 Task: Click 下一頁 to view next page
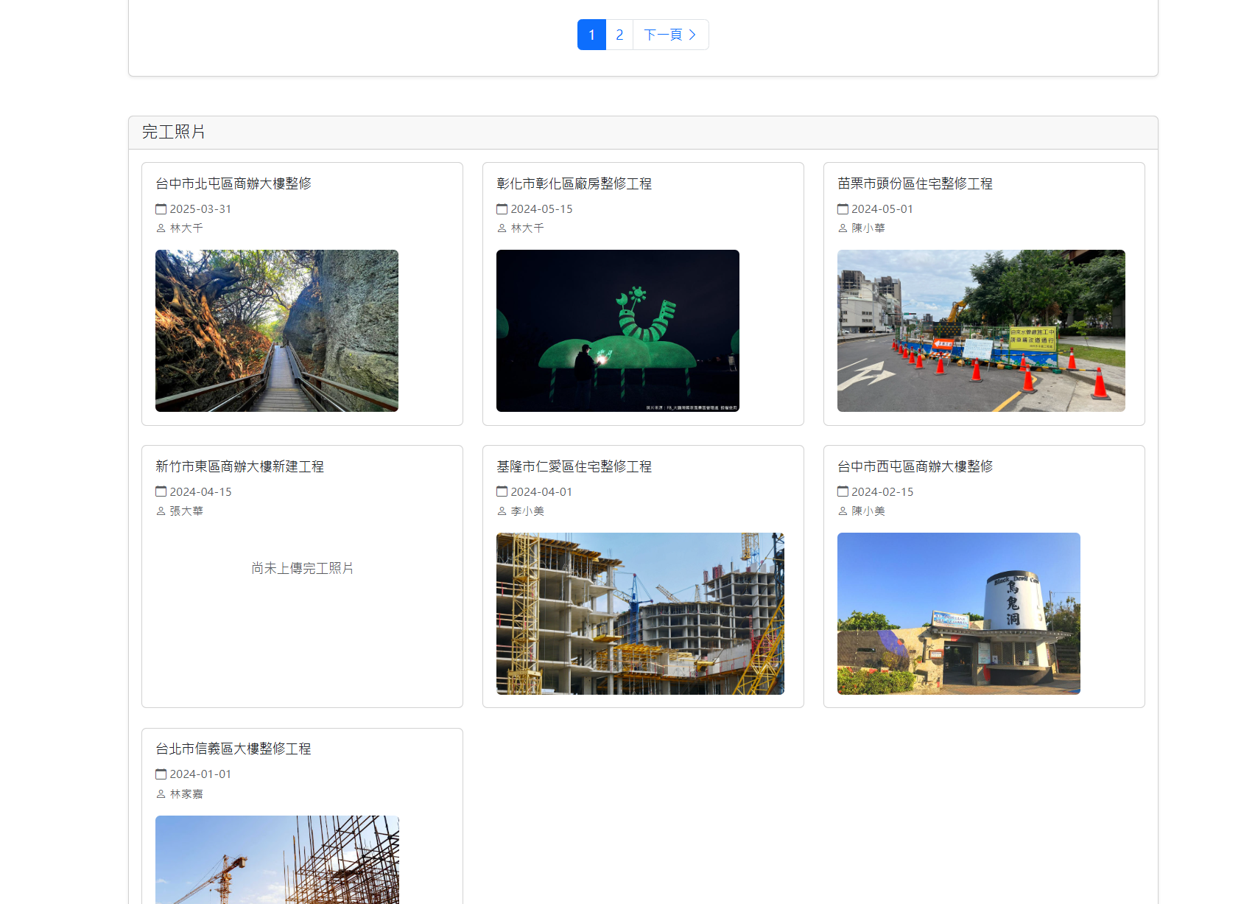point(665,34)
